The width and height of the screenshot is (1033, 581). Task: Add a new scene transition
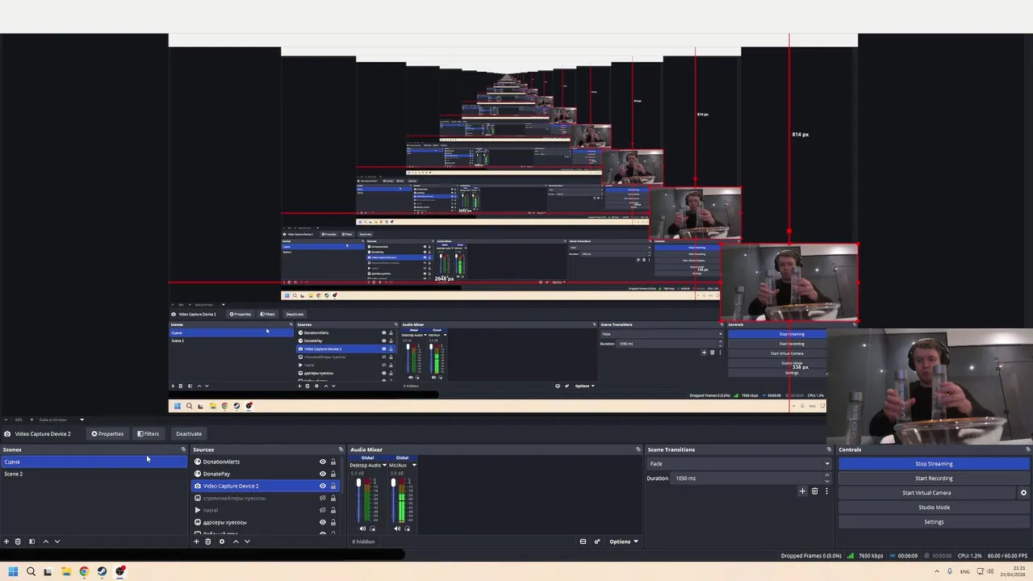click(x=802, y=491)
